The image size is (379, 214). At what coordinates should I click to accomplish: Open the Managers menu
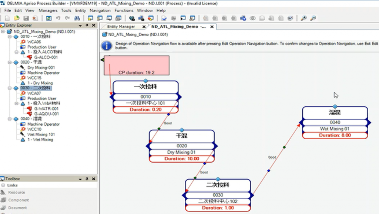point(48,10)
